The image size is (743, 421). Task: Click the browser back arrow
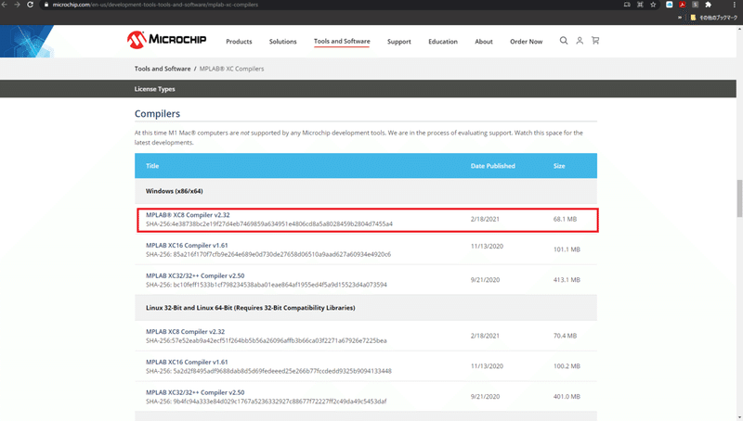tap(5, 5)
